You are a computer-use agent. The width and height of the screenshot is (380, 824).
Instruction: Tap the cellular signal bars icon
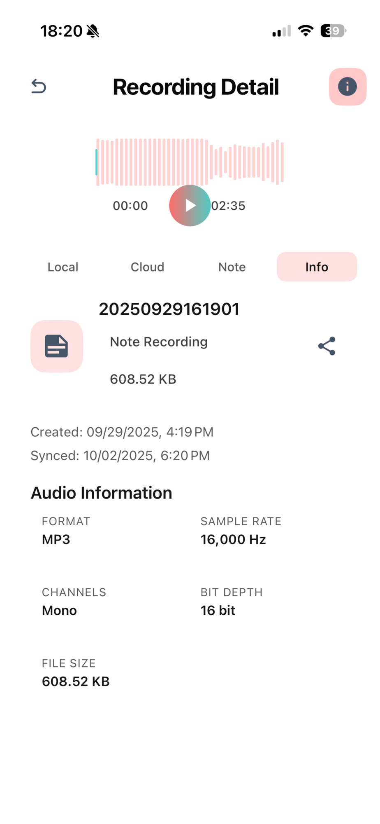click(282, 31)
